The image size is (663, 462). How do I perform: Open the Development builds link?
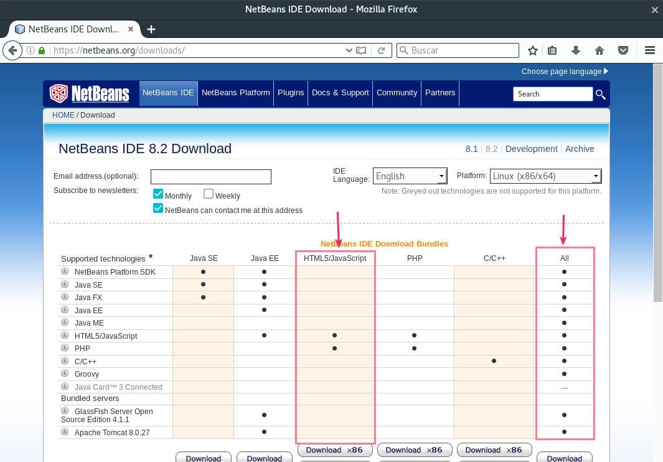(532, 149)
